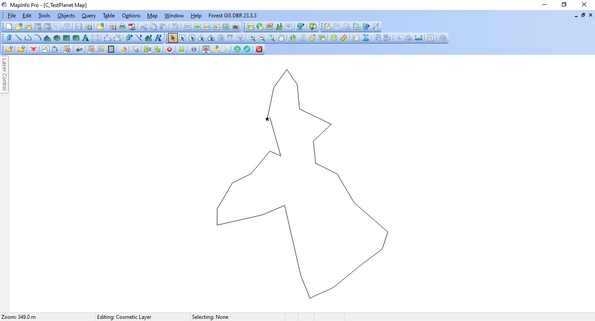The height and width of the screenshot is (321, 595).
Task: Choose the Grabber hand pan tool
Action: pos(281,38)
